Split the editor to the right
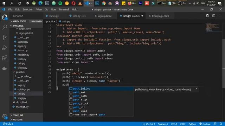 click(214, 16)
